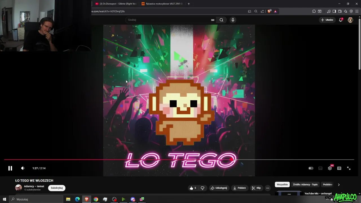Like the video with thumbs up
361x203 pixels.
pos(193,188)
